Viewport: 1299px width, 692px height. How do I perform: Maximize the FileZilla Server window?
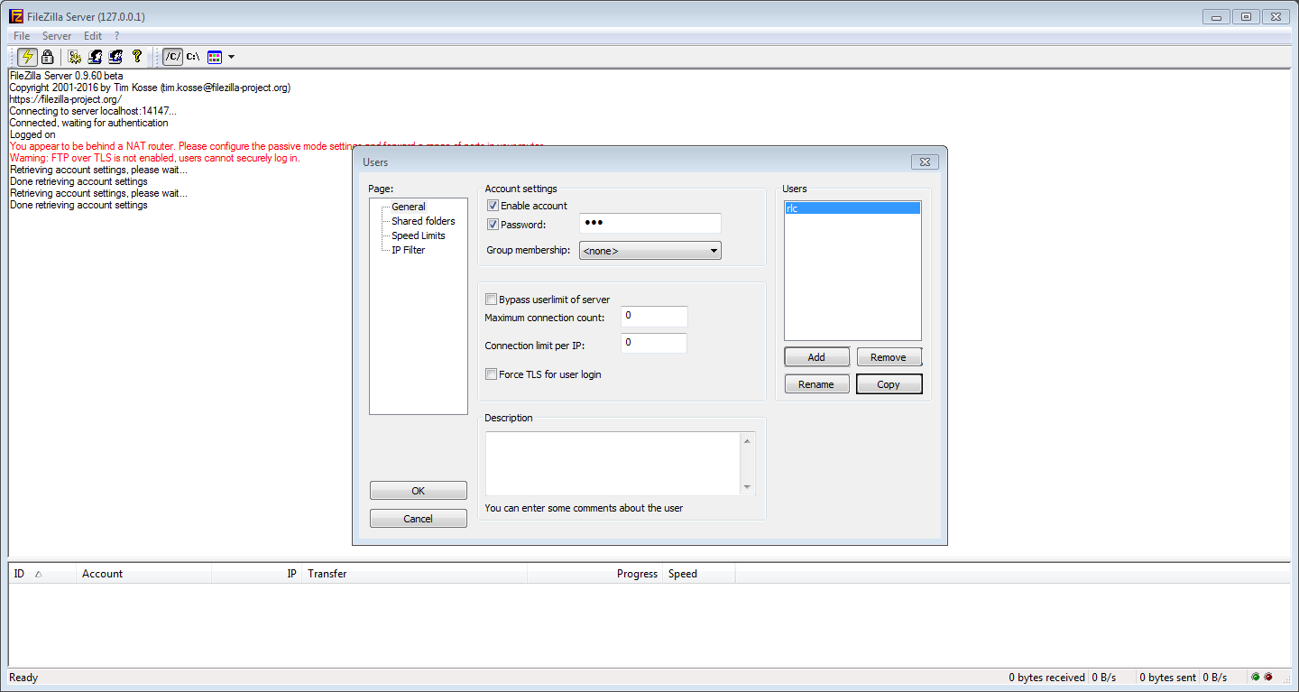[1246, 16]
